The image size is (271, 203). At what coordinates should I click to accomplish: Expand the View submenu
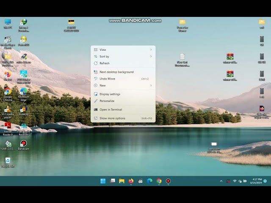click(x=123, y=50)
